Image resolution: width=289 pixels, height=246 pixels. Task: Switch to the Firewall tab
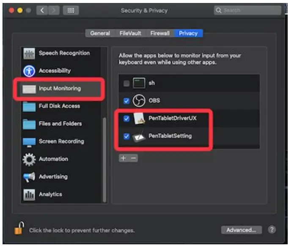click(160, 33)
